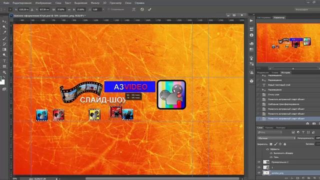Open the Actions panel play icon
320x180 pixels.
[251, 21]
